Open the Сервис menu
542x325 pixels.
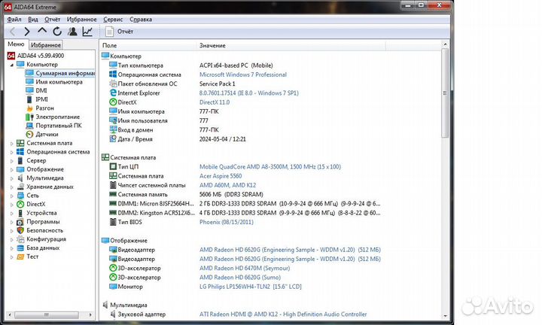(113, 20)
